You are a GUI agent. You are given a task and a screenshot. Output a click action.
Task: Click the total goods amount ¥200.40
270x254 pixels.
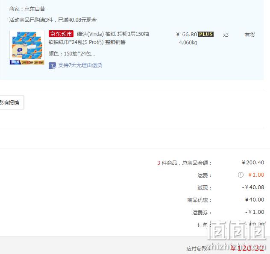(253, 163)
